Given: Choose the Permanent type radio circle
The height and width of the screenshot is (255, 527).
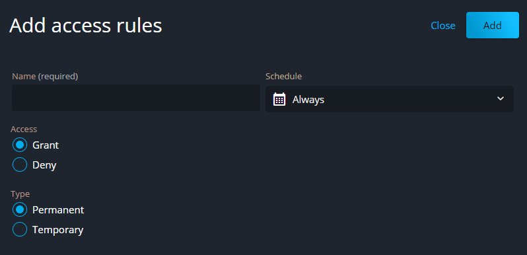Looking at the screenshot, I should (20, 209).
